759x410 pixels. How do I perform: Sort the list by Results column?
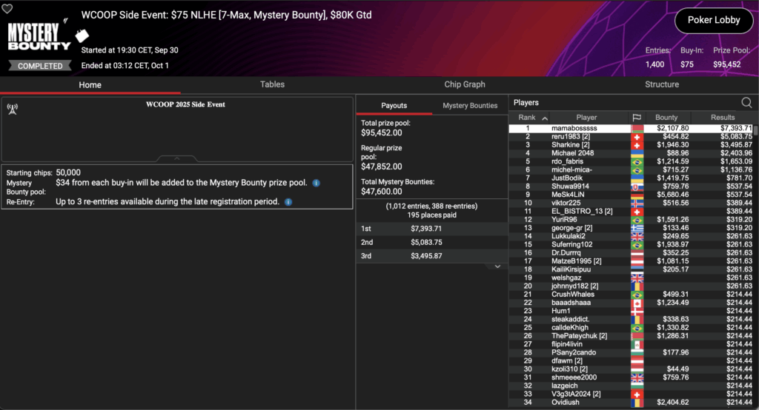[723, 118]
